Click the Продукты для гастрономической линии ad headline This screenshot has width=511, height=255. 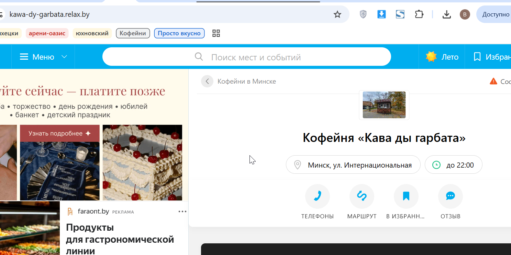click(120, 239)
